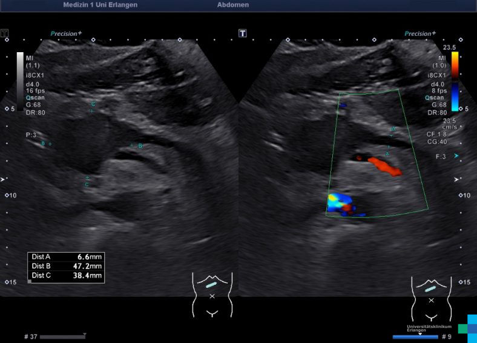Click the left panel T marker icon
Screen dimensions: 477x343
click(x=5, y=33)
